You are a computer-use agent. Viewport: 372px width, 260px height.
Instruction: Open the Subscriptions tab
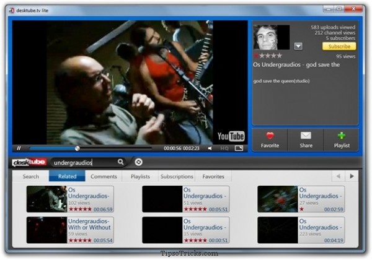click(177, 176)
